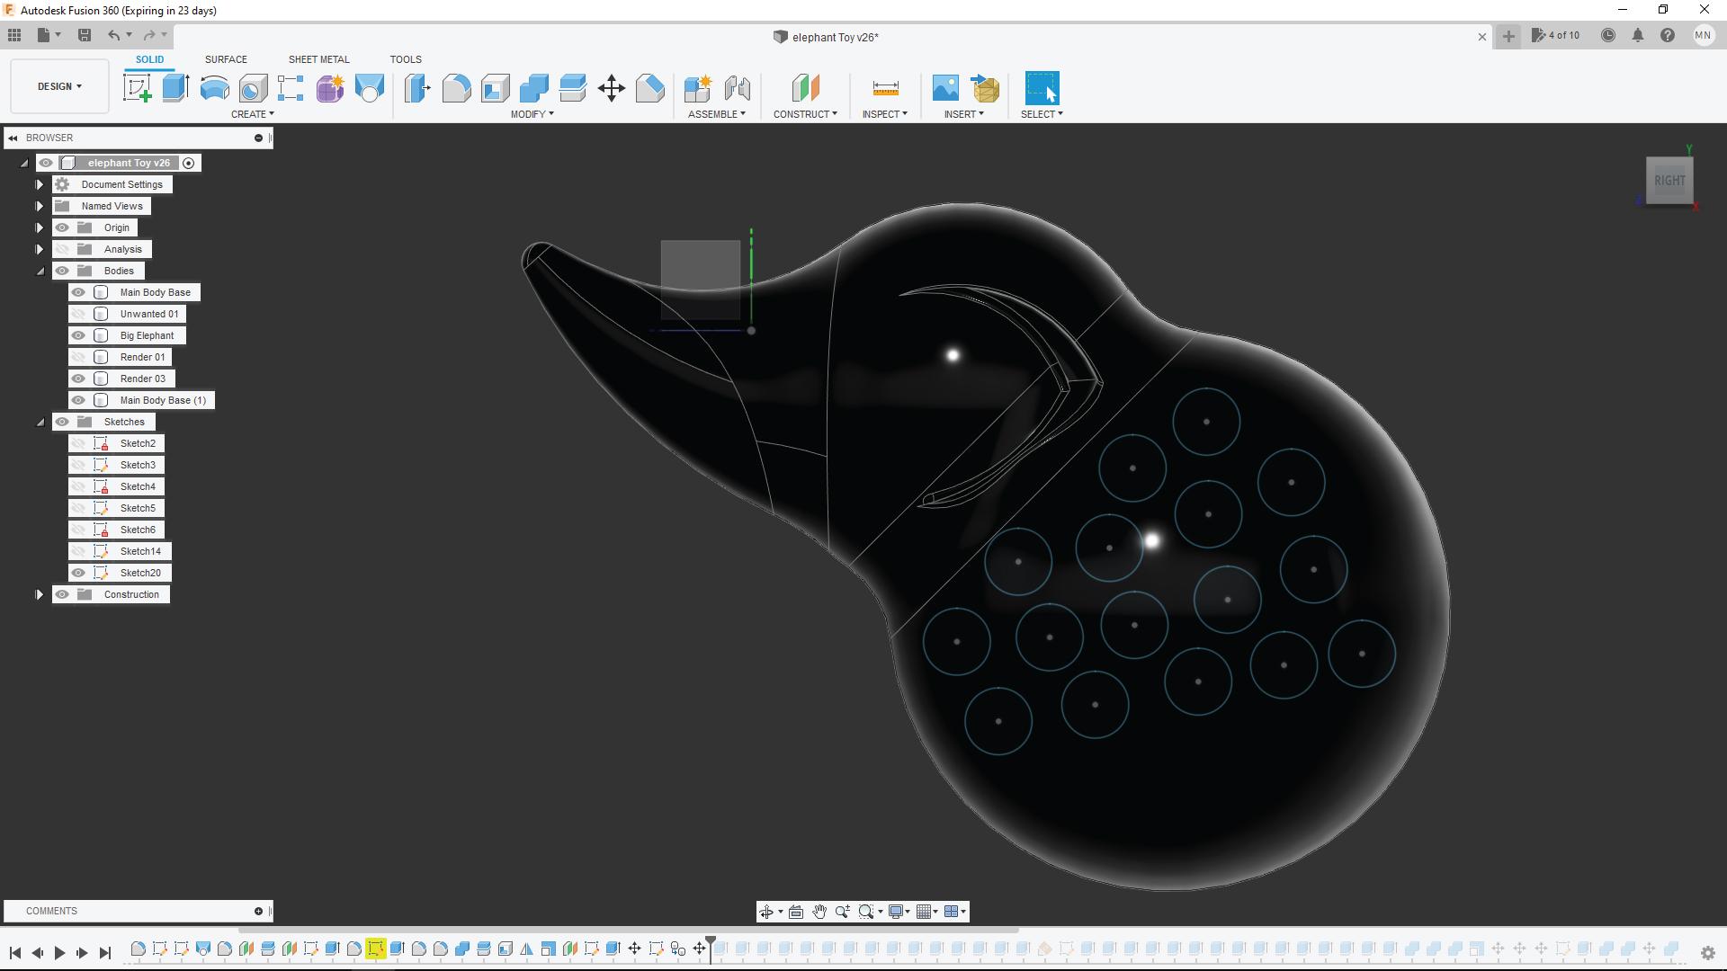Activate the Extrude tool
Image resolution: width=1727 pixels, height=971 pixels.
pyautogui.click(x=174, y=87)
